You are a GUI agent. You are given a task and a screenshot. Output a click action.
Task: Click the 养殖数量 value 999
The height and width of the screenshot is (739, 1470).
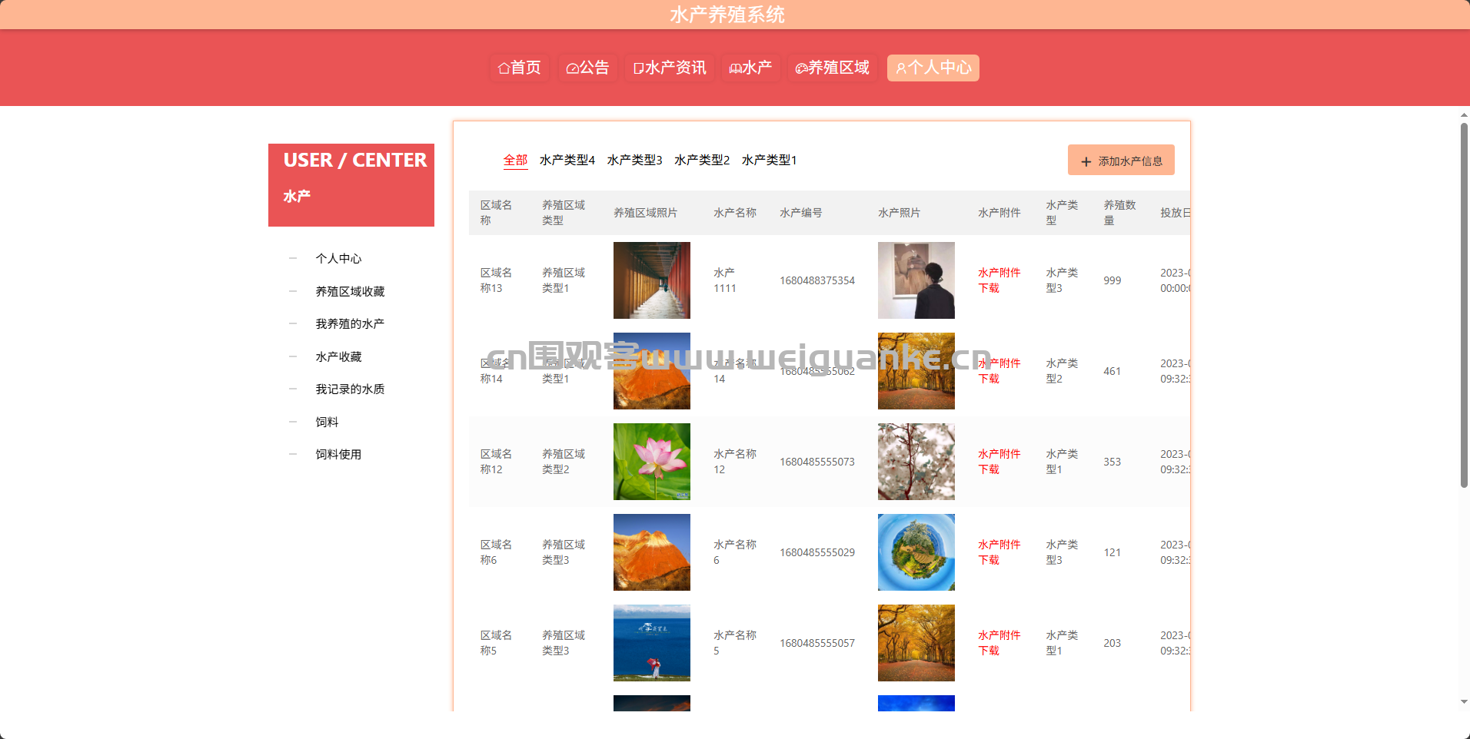[x=1112, y=280]
